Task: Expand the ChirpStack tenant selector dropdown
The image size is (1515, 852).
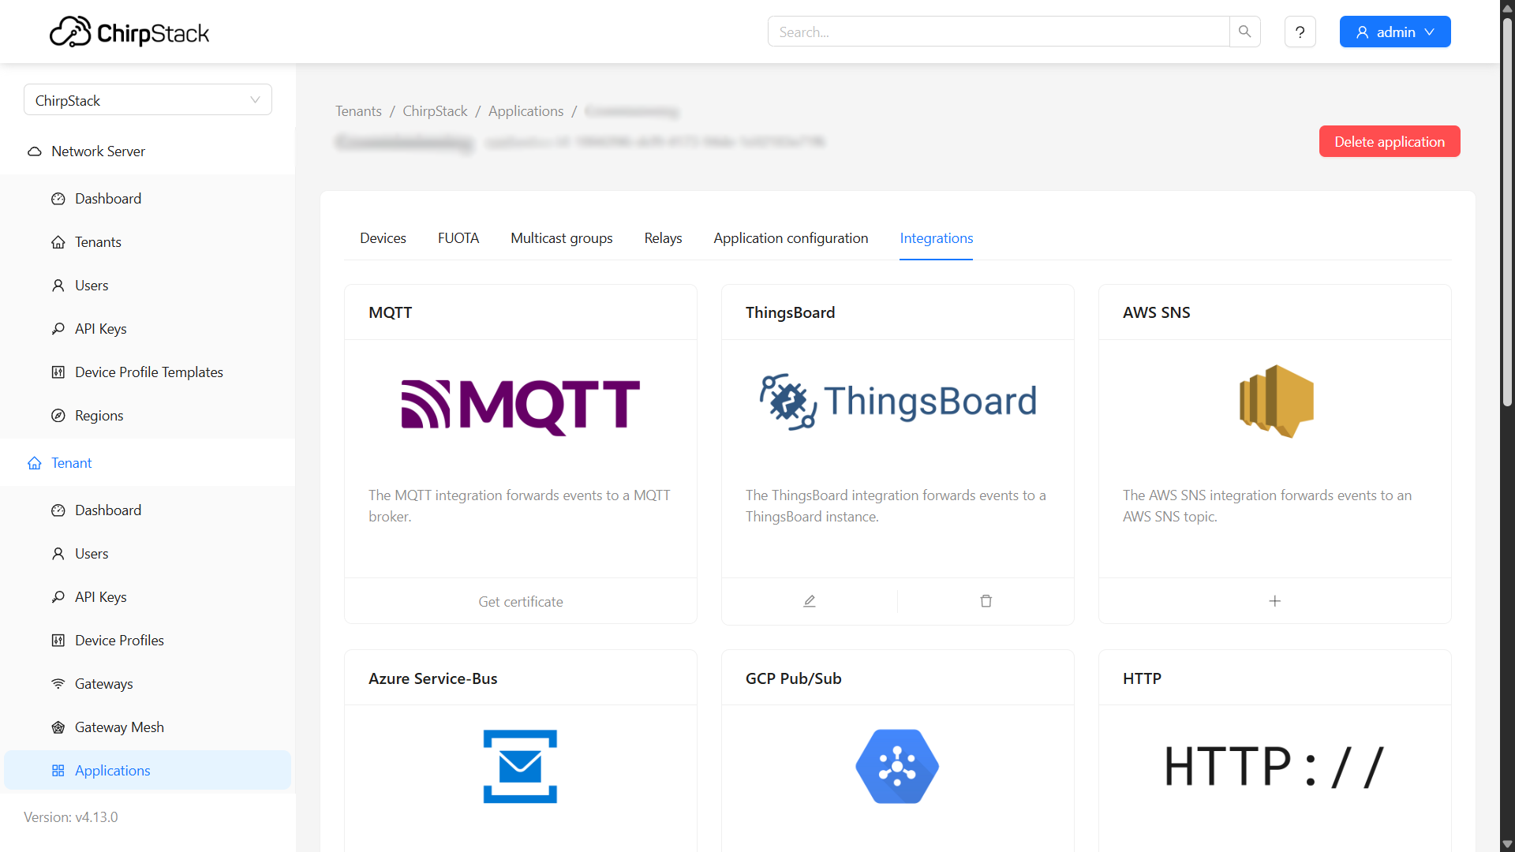Action: (x=148, y=100)
